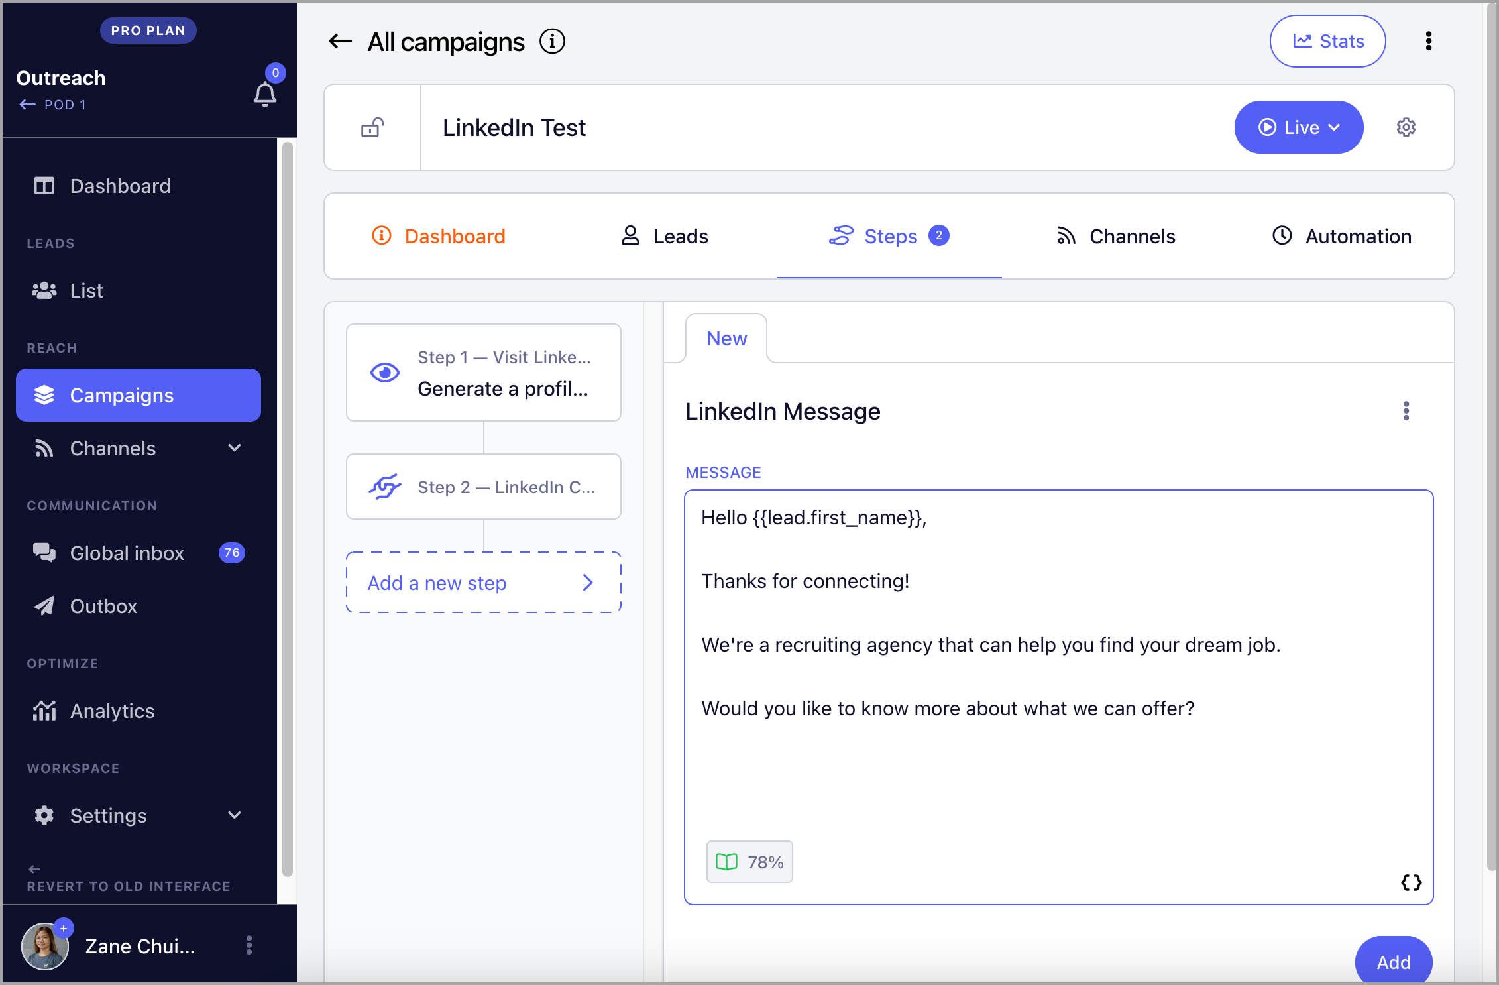
Task: Insert a variable using curly braces icon
Action: [1411, 882]
